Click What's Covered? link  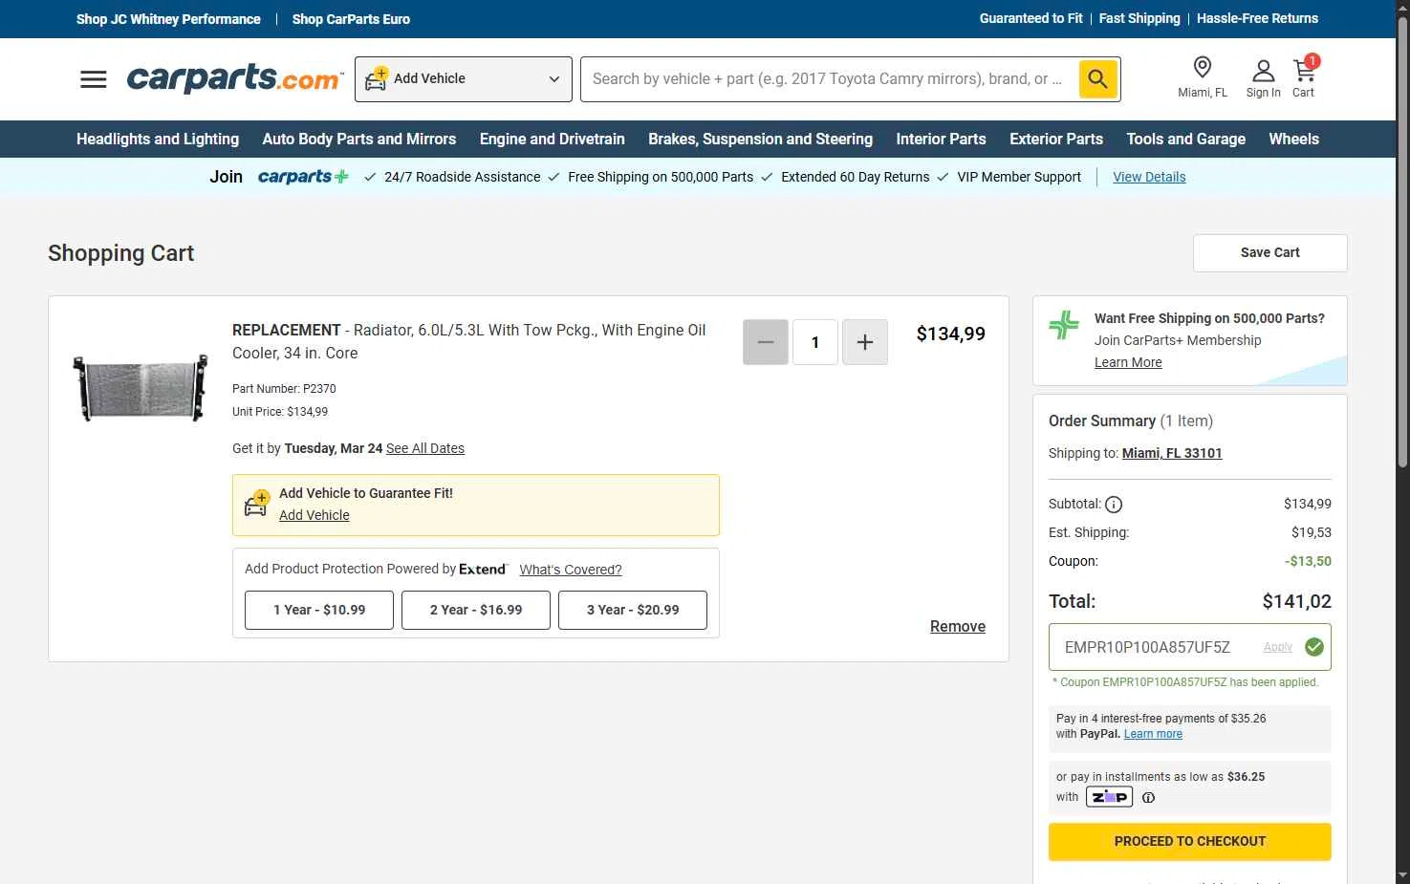571,570
